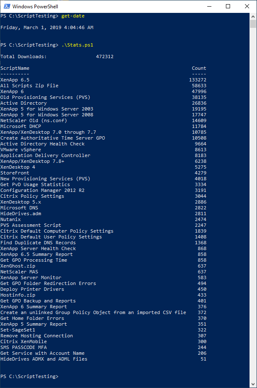Close the Windows PowerShell window
This screenshot has height=388, width=257.
click(247, 6)
